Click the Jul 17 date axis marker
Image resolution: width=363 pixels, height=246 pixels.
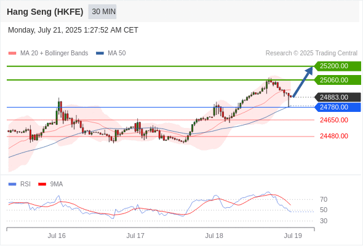click(135, 236)
